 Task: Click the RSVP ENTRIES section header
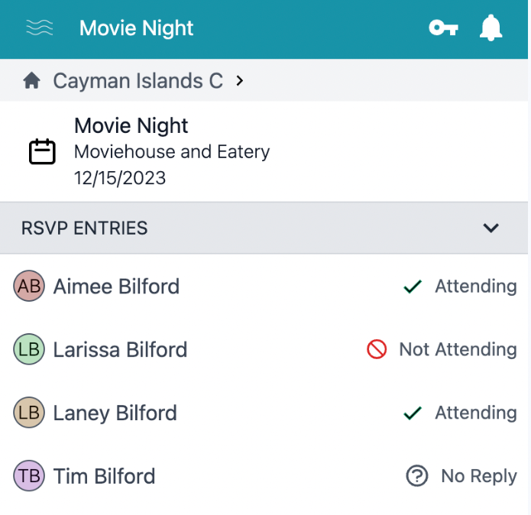(86, 228)
